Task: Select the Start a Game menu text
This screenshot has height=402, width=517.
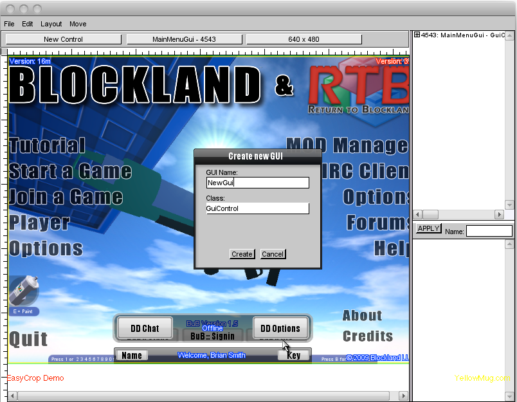Action: [x=70, y=171]
